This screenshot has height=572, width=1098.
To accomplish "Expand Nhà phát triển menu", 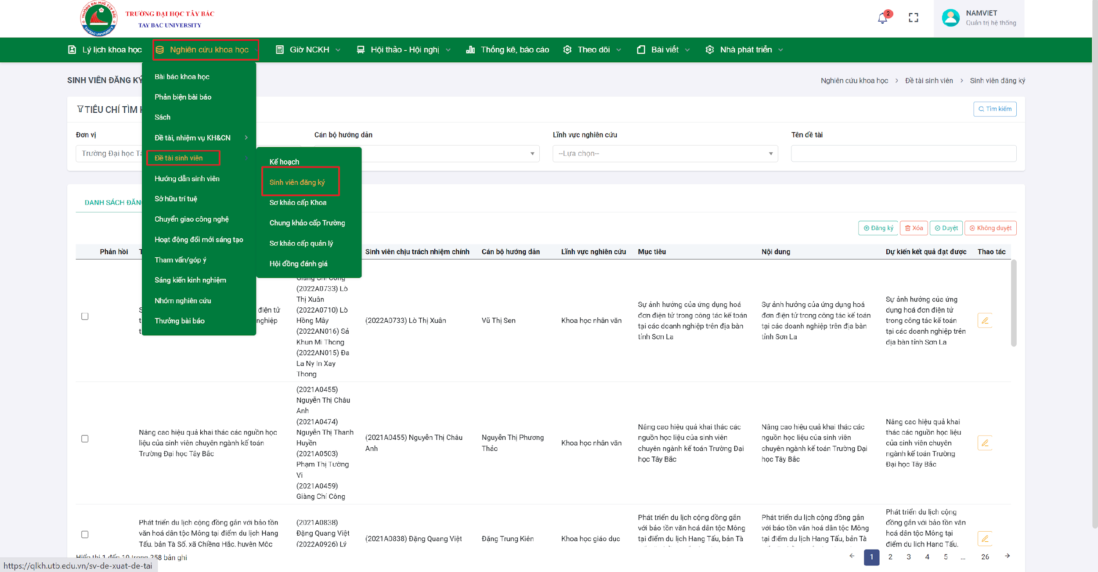I will click(744, 50).
